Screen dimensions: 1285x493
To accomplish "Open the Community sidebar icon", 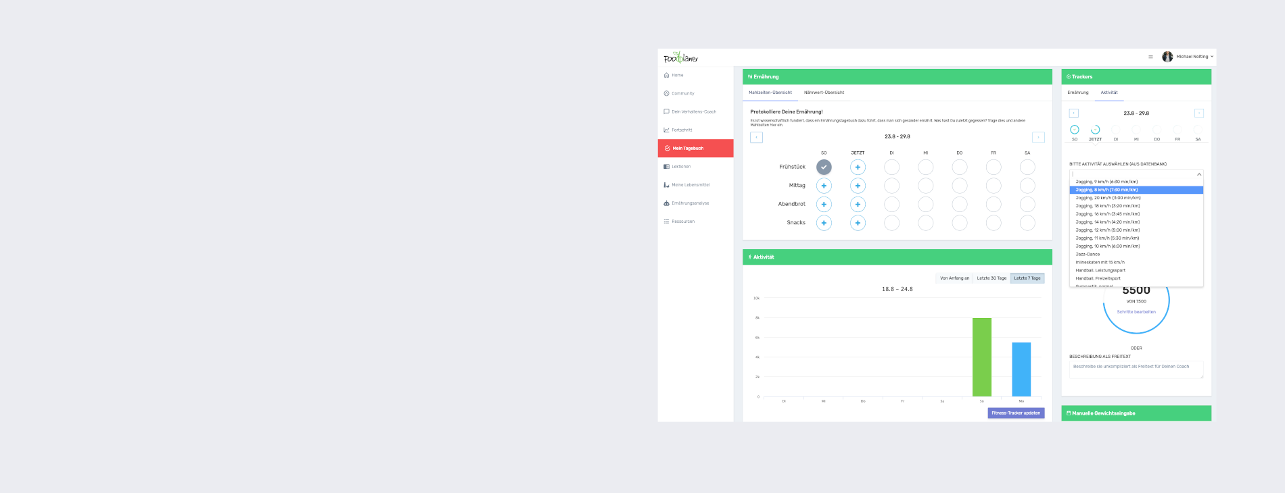I will point(666,93).
